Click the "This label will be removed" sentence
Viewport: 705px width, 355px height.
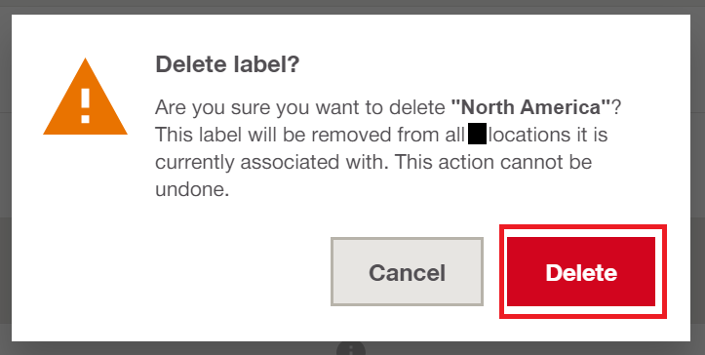click(x=273, y=135)
